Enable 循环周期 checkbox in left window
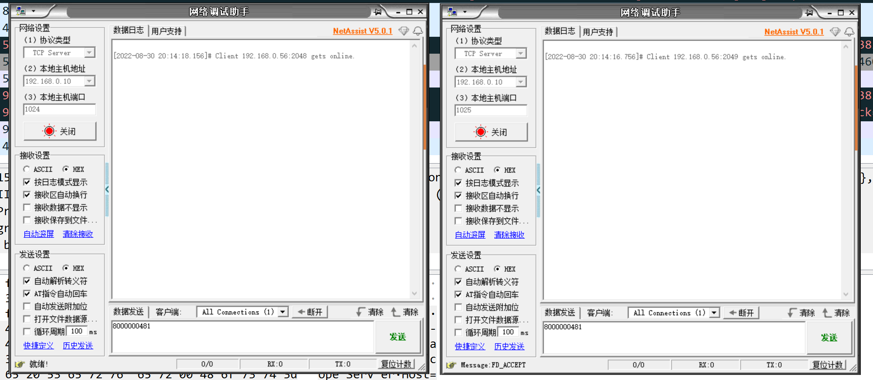Screen dimensions: 873x380 (27, 332)
